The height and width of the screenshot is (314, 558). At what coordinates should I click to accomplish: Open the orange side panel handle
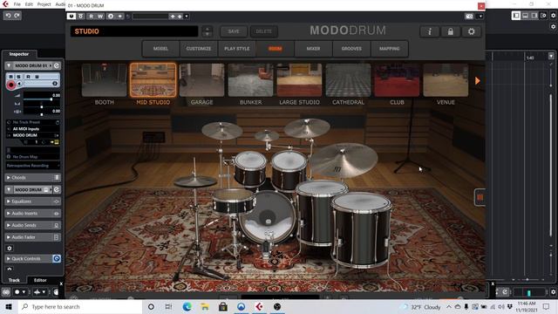tap(480, 197)
